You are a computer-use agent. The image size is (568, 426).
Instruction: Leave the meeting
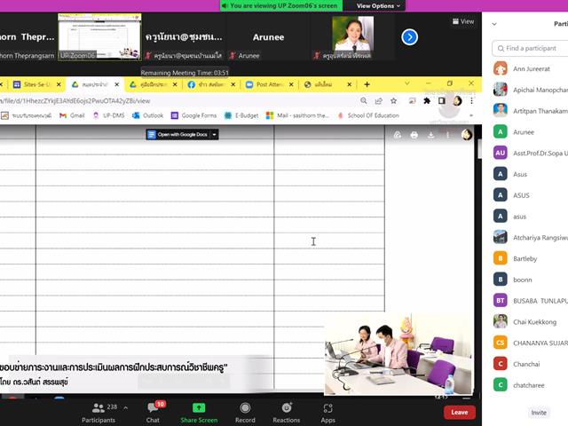460,412
